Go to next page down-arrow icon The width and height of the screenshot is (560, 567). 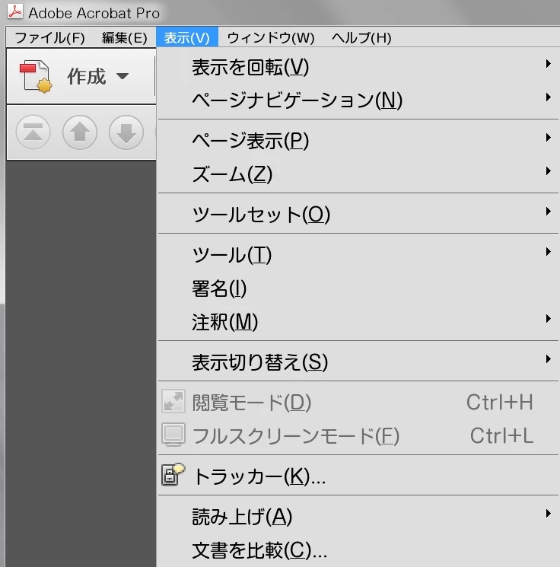tap(126, 132)
